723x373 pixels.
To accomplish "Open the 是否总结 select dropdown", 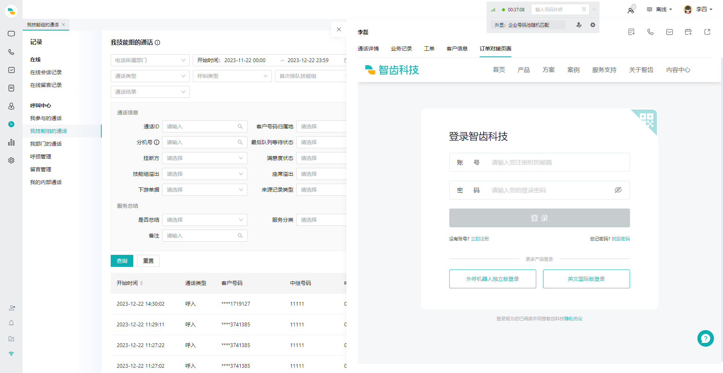I will tap(205, 220).
